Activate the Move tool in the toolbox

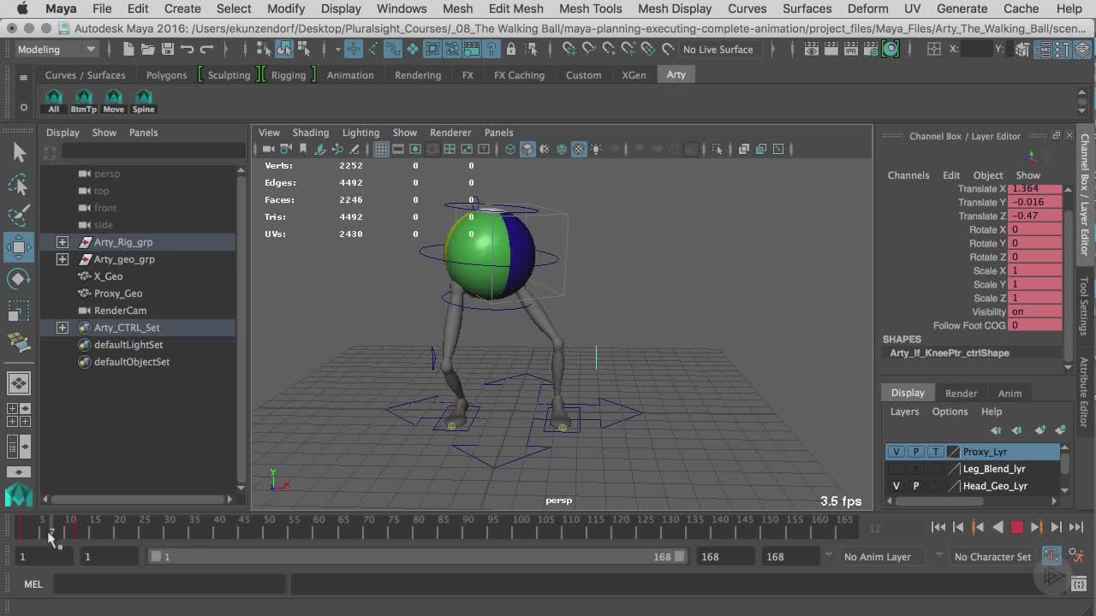19,247
